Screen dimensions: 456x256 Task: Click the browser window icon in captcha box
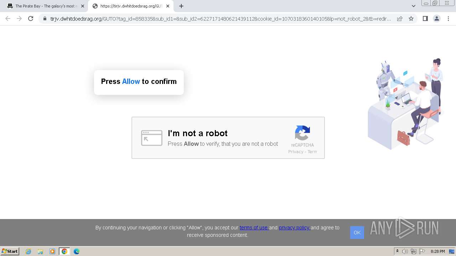(x=151, y=138)
